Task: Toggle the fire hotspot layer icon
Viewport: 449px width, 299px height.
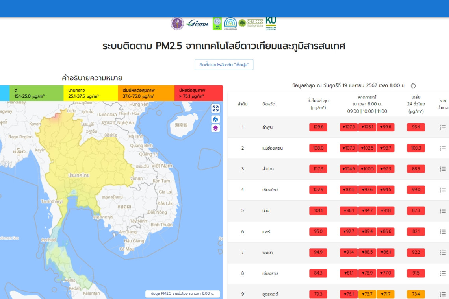Action: coord(215,119)
